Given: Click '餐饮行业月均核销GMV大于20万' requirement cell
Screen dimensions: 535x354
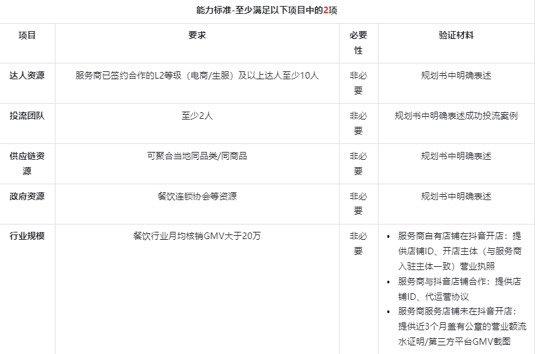Looking at the screenshot, I should pyautogui.click(x=197, y=236).
